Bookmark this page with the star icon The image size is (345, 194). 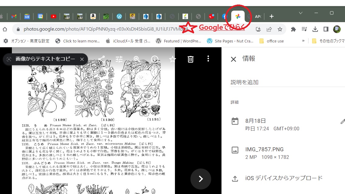pyautogui.click(x=280, y=29)
